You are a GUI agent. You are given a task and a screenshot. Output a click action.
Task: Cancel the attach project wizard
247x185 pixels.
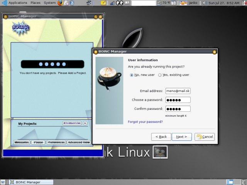205,137
